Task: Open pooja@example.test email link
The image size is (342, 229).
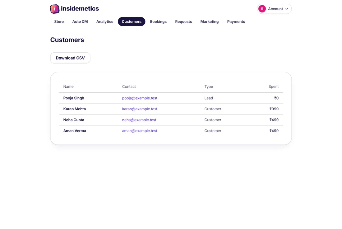Action: [140, 98]
